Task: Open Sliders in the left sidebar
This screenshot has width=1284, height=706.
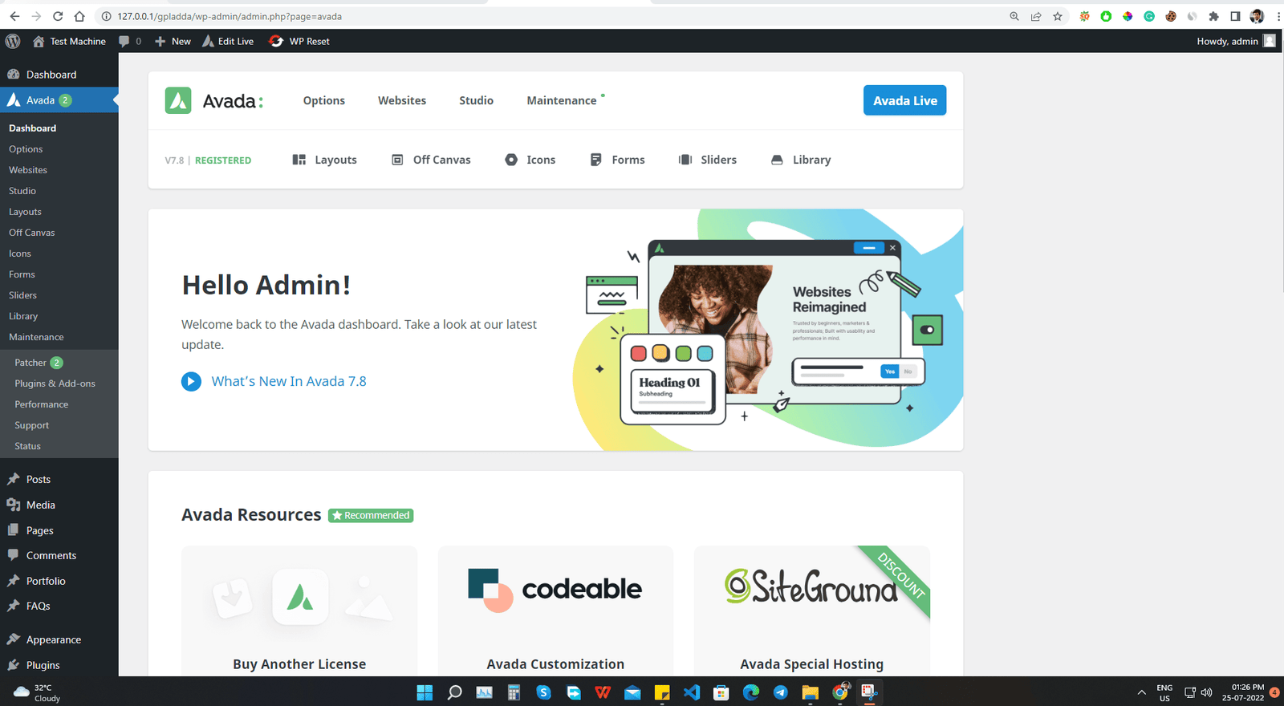Action: 22,295
